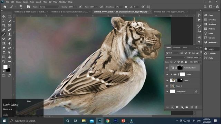Select the Frame tool
This screenshot has height=124, width=221.
click(9, 25)
